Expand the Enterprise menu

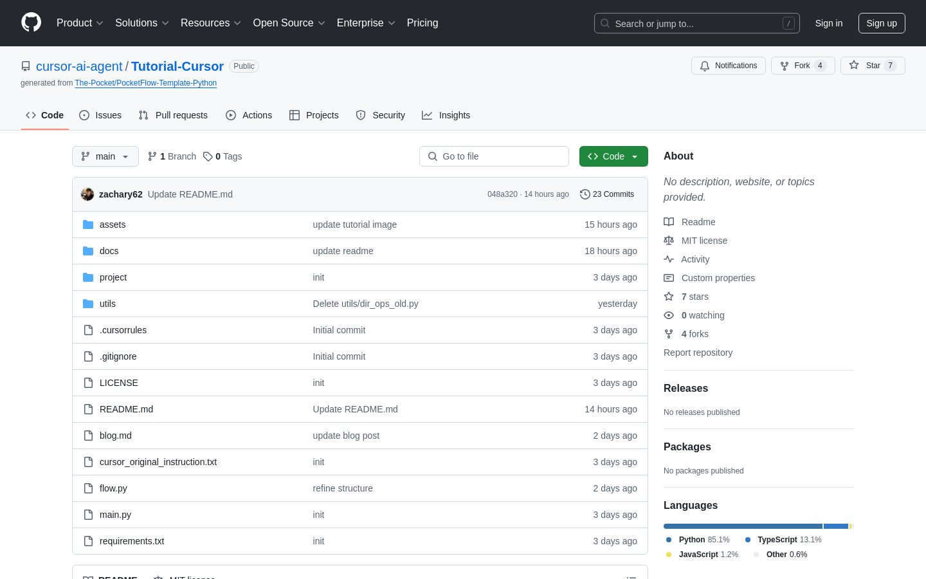point(366,23)
